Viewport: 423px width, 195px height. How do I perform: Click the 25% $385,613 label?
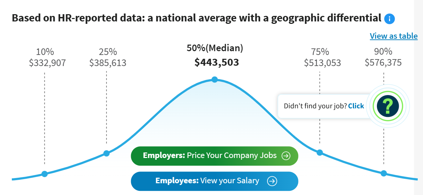point(108,57)
